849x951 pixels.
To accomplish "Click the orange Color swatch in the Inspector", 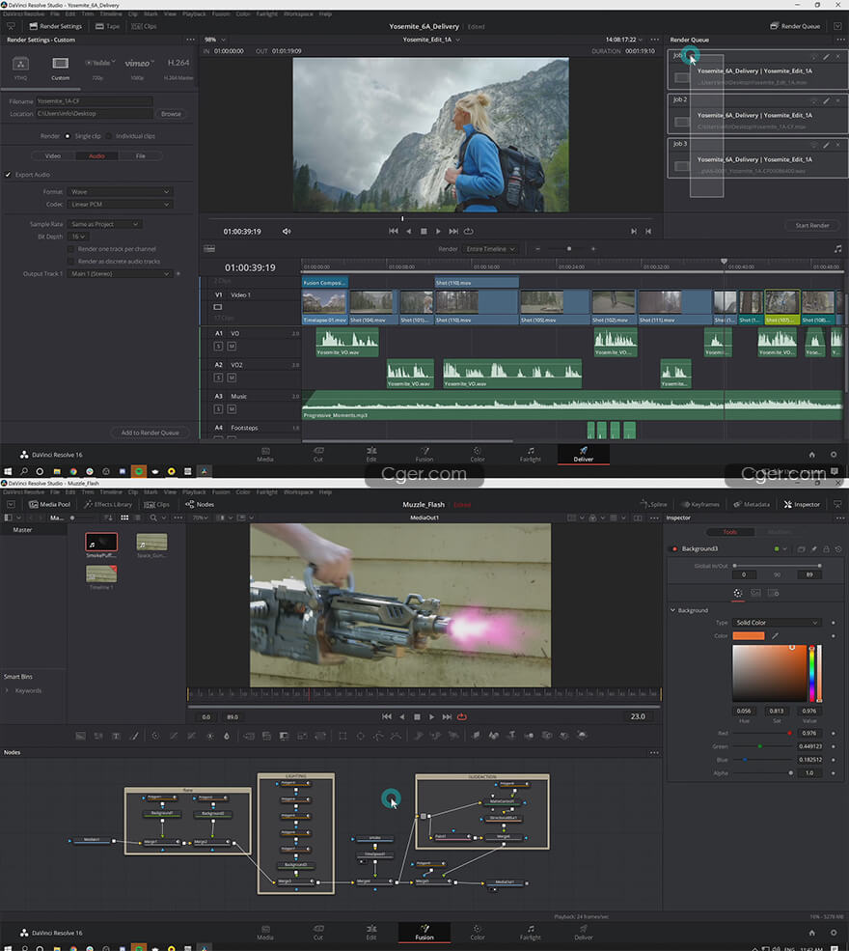I will click(749, 635).
